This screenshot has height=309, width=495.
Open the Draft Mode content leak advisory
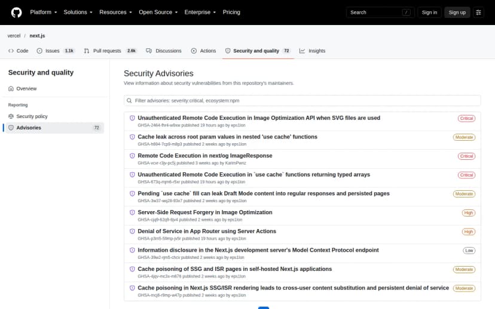(264, 193)
